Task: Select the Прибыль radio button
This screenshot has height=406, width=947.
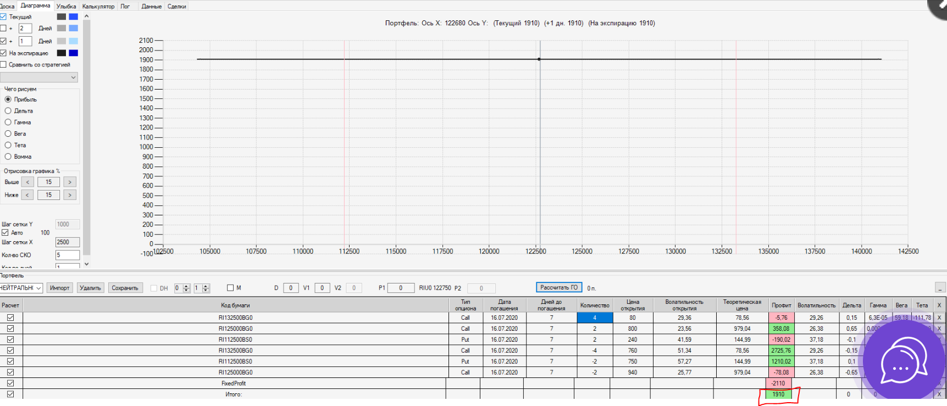Action: pos(8,99)
